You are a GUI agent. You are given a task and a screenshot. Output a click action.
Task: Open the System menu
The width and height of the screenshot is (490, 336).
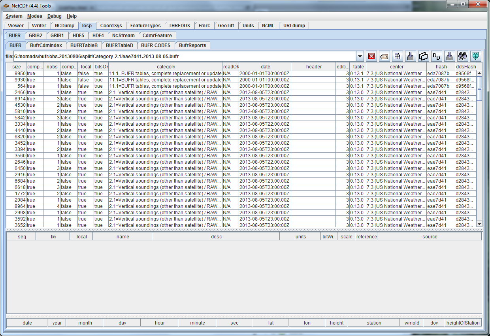click(14, 16)
